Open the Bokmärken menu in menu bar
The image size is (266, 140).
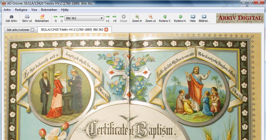pos(49,10)
